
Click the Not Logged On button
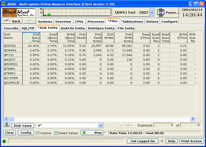click(142, 141)
